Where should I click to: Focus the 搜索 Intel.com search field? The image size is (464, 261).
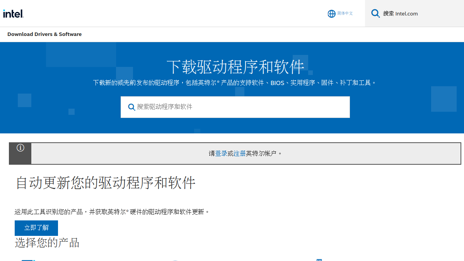pos(415,14)
